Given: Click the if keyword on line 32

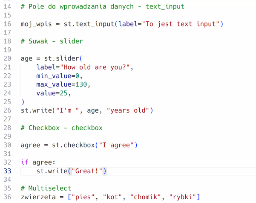Looking at the screenshot, I should click(25, 162).
